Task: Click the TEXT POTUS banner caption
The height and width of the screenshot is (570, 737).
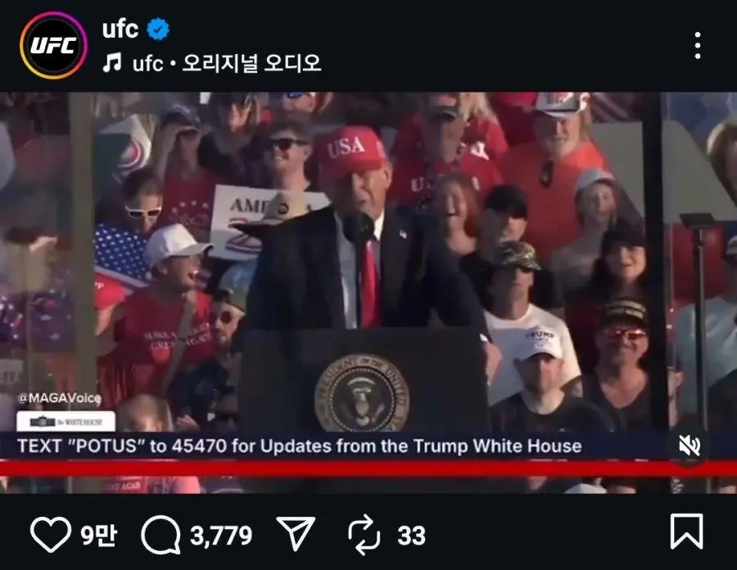Action: pyautogui.click(x=300, y=446)
